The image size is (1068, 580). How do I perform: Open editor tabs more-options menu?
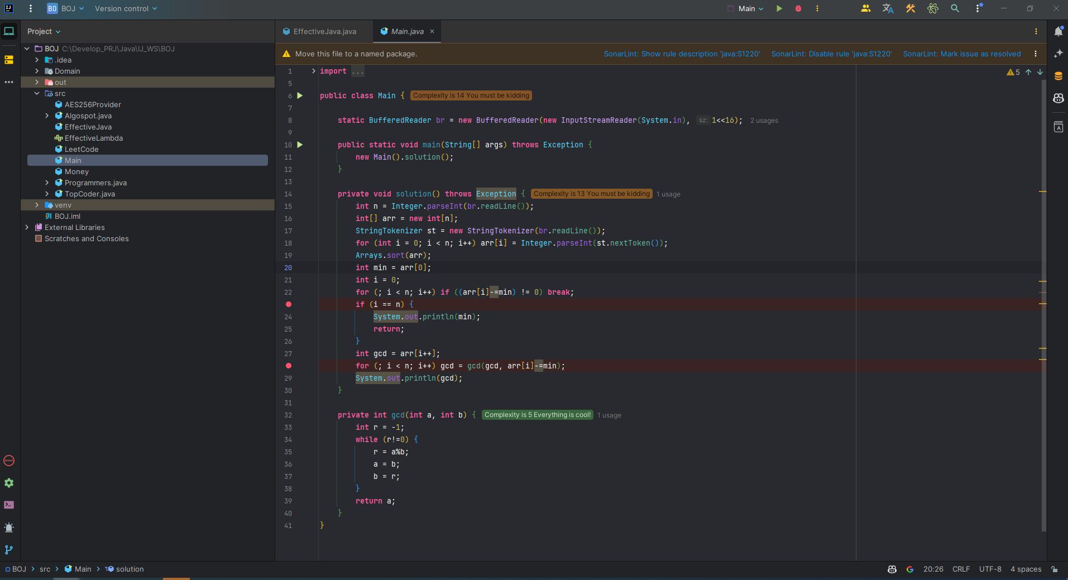pyautogui.click(x=1036, y=31)
